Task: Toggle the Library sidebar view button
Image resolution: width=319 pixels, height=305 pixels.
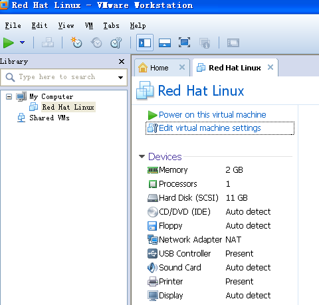Action: pyautogui.click(x=145, y=43)
